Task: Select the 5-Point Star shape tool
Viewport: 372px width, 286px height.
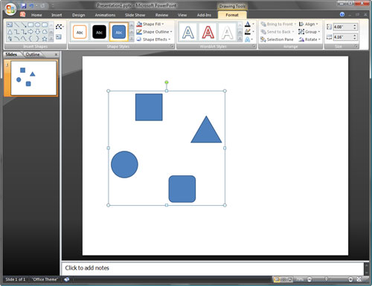Action: [x=45, y=39]
